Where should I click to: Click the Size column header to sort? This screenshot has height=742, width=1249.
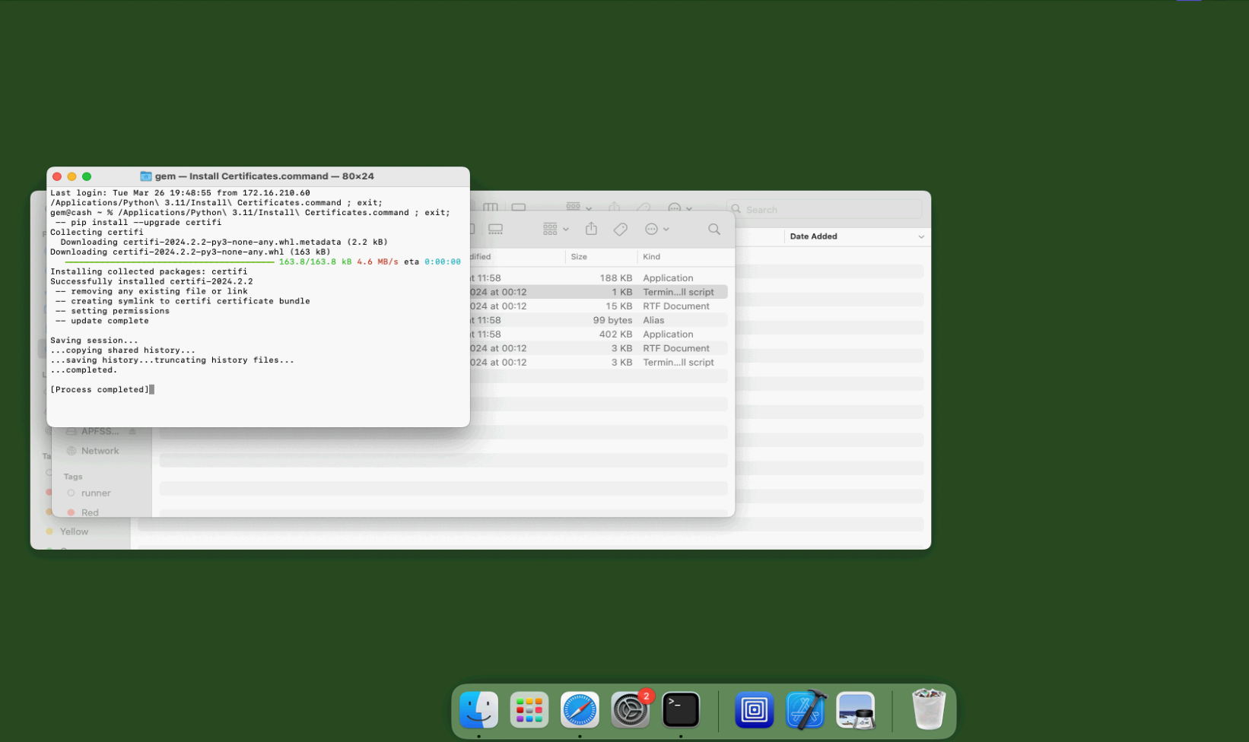pos(580,257)
